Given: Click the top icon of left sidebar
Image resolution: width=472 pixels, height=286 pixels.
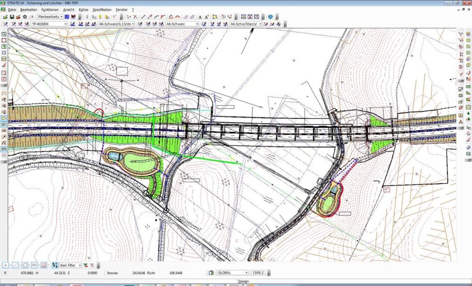Looking at the screenshot, I should 4,34.
